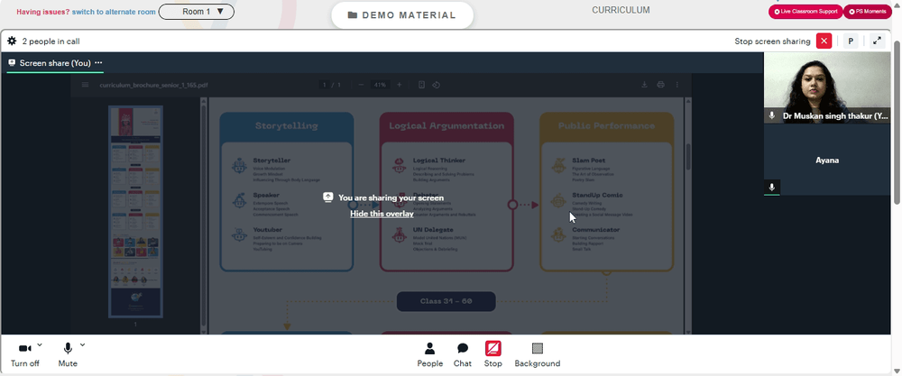Image resolution: width=902 pixels, height=376 pixels.
Task: Click the Communicator icon
Action: (x=558, y=235)
